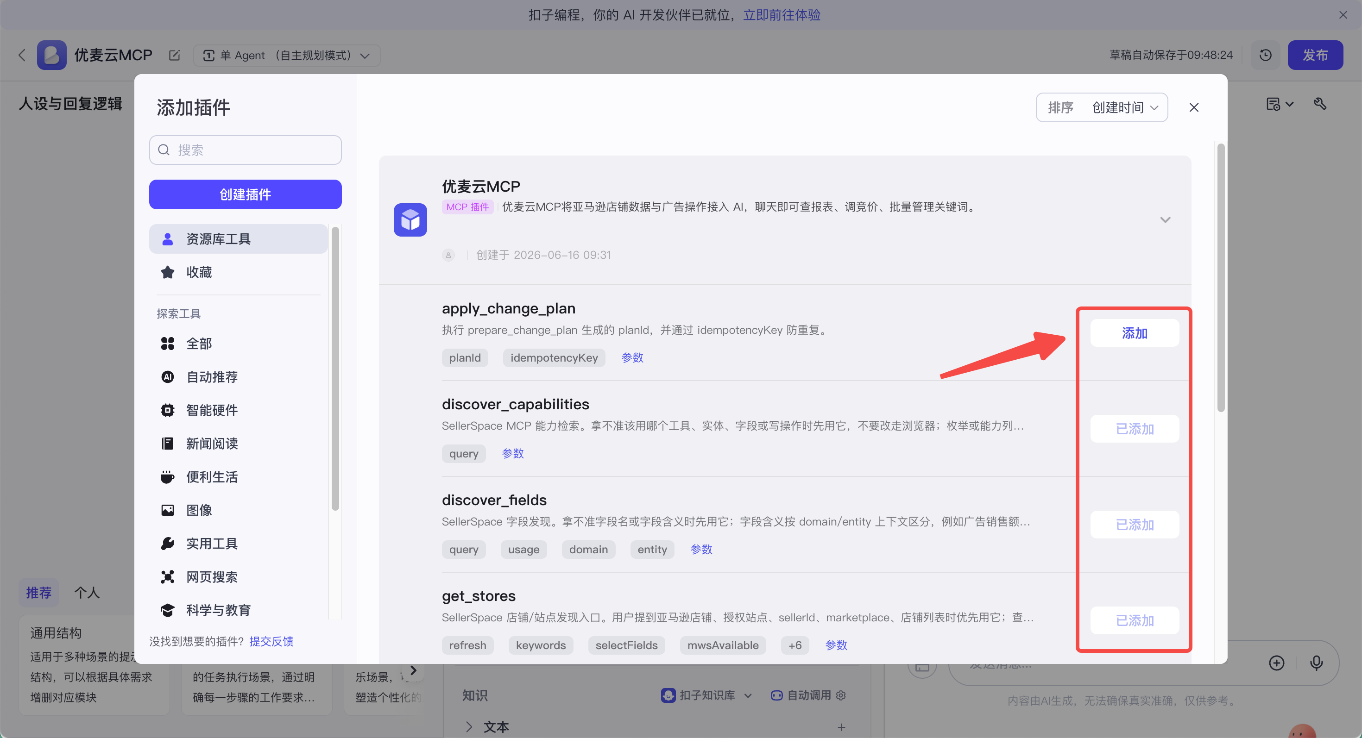Click the 网页搜索 icon
The width and height of the screenshot is (1362, 738).
(168, 577)
